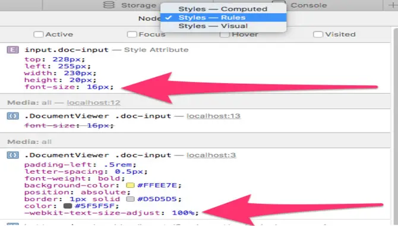
Task: Open the localhost:13 source link
Action: point(213,116)
